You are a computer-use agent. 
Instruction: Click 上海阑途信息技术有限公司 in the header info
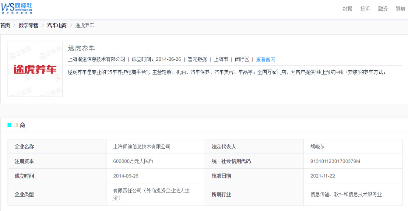coord(96,59)
